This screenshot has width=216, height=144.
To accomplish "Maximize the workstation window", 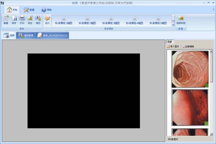I will 208,3.
